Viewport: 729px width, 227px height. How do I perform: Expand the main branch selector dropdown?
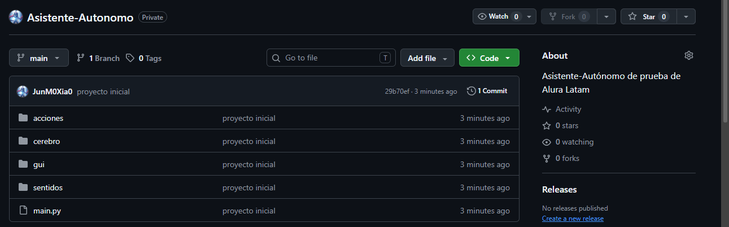(39, 58)
